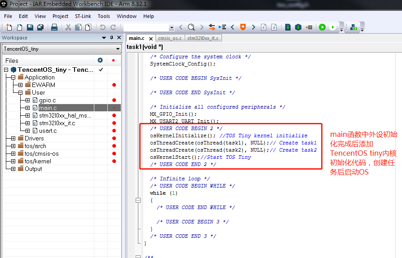The height and width of the screenshot is (258, 402).
Task: Click the Find magnifier icon
Action: click(191, 27)
